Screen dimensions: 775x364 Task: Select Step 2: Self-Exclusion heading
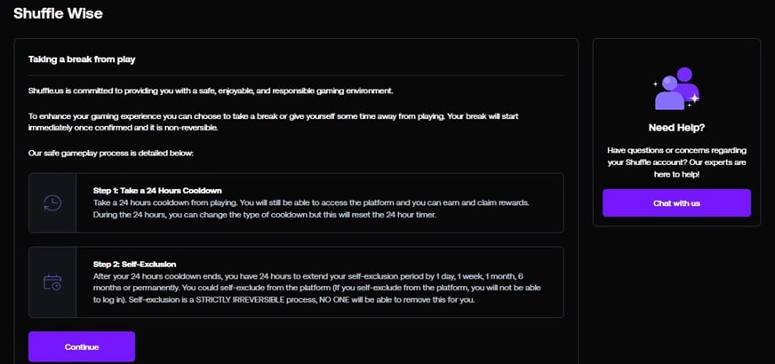(134, 265)
